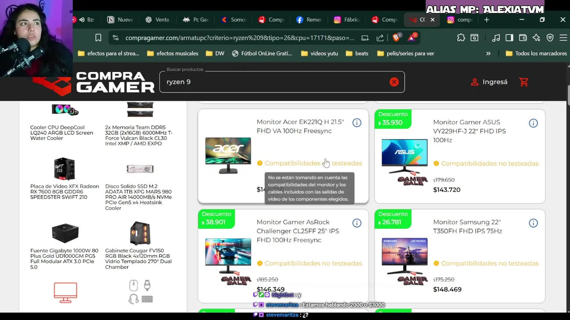This screenshot has width=570, height=320.
Task: Open the Brave Wallet icon
Action: (523, 38)
